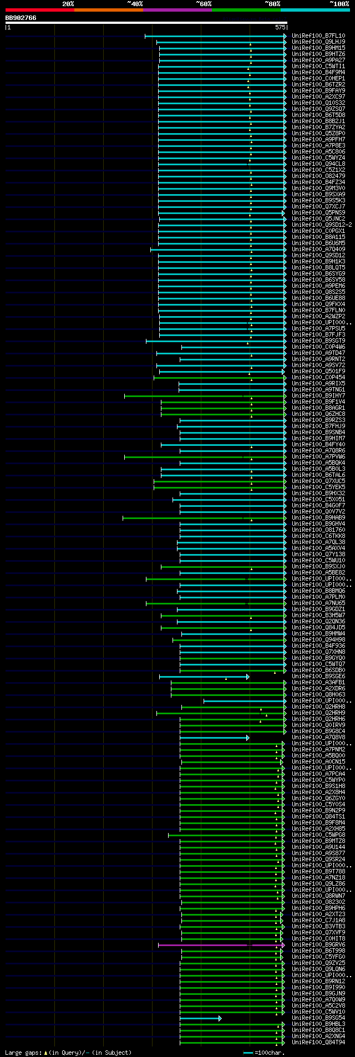Select the UniRef100_Q2HRH8 label
This screenshot has width=355, height=1057.
[x=318, y=707]
